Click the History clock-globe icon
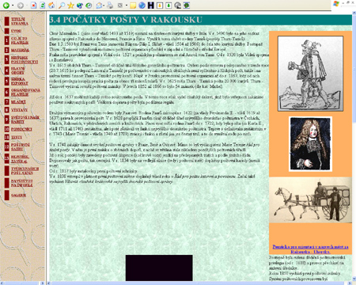This screenshot has height=285, width=356. 89,6
